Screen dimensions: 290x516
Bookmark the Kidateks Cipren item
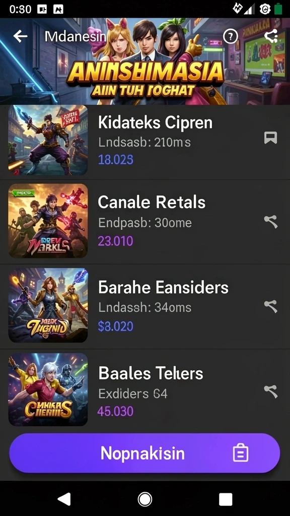pyautogui.click(x=270, y=138)
